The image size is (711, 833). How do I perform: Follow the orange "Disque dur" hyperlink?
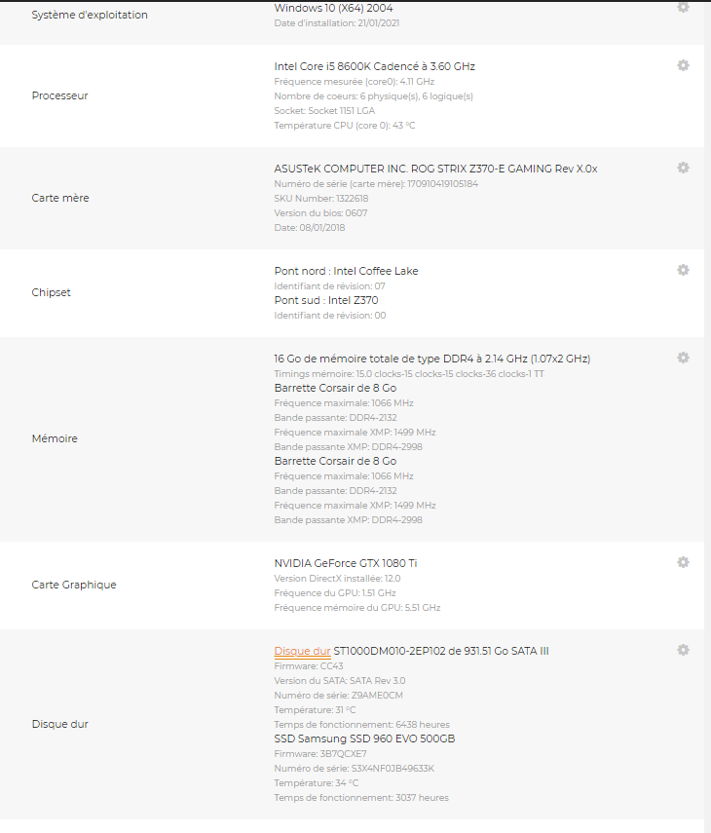point(302,651)
